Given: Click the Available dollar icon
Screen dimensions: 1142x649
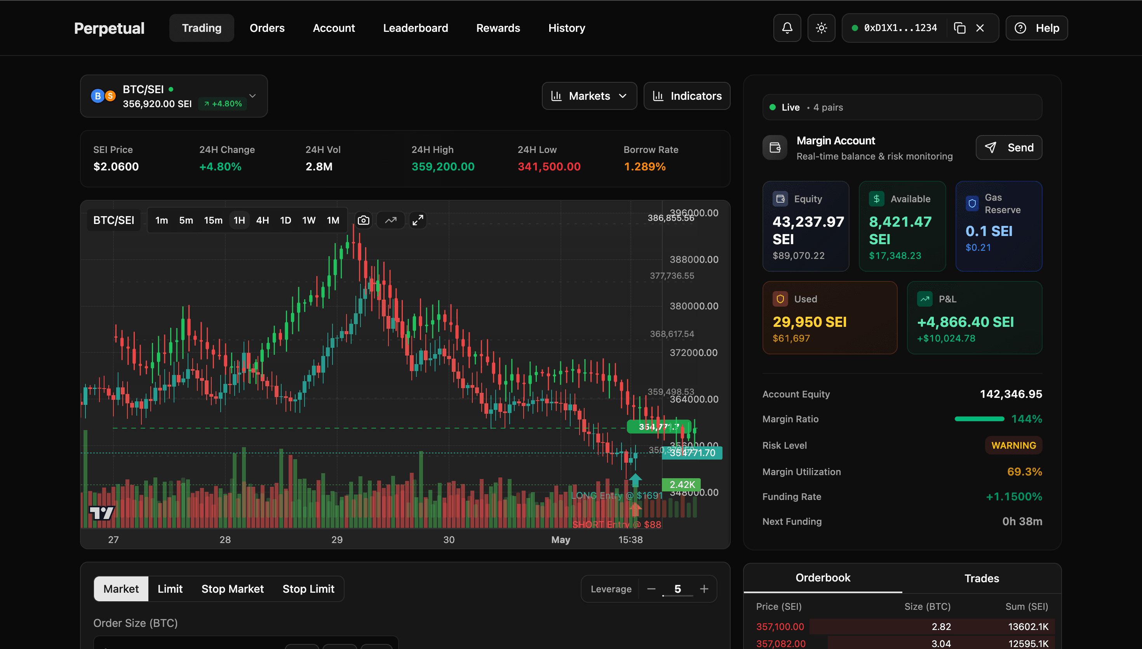Looking at the screenshot, I should [877, 199].
